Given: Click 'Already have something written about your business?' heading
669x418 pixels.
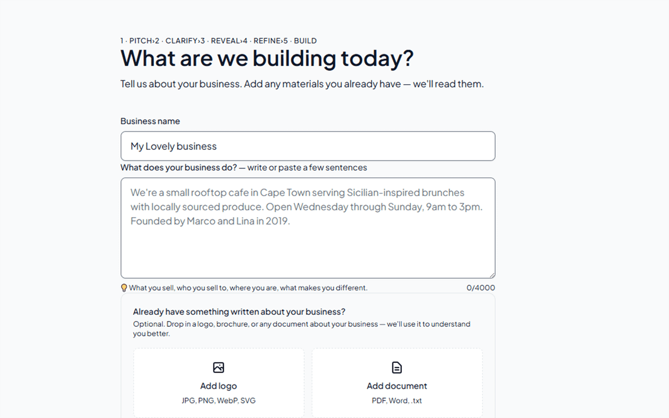Looking at the screenshot, I should click(239, 312).
